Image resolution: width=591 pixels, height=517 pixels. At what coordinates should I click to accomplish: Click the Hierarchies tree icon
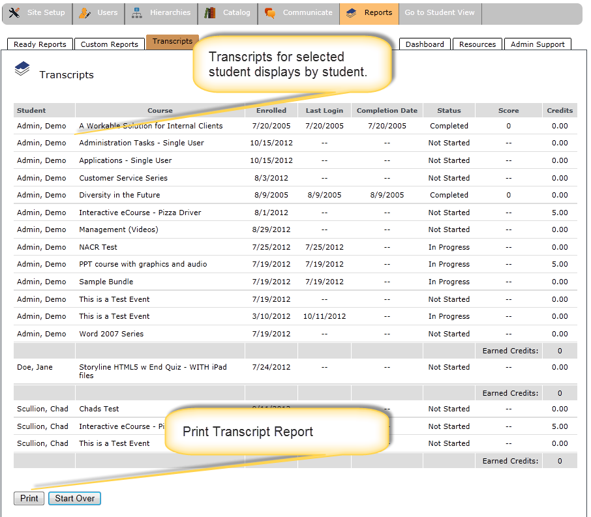[x=137, y=13]
